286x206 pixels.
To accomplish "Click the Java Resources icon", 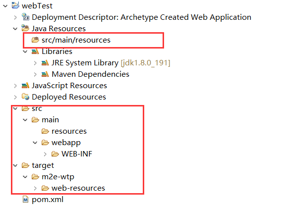I will (25, 28).
